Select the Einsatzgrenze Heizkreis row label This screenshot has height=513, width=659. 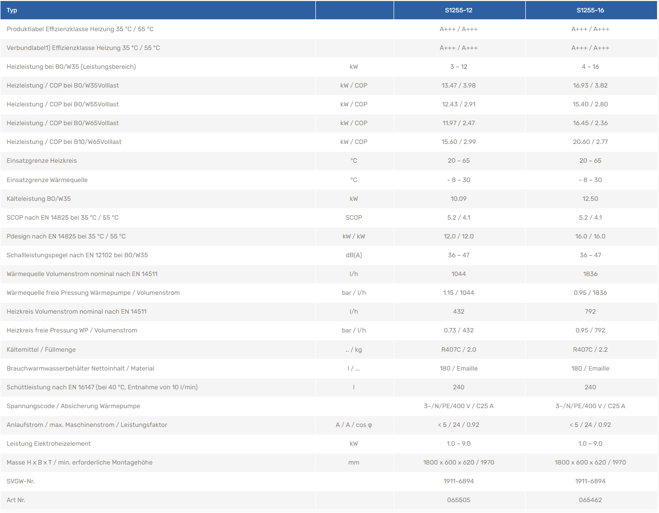pos(42,161)
